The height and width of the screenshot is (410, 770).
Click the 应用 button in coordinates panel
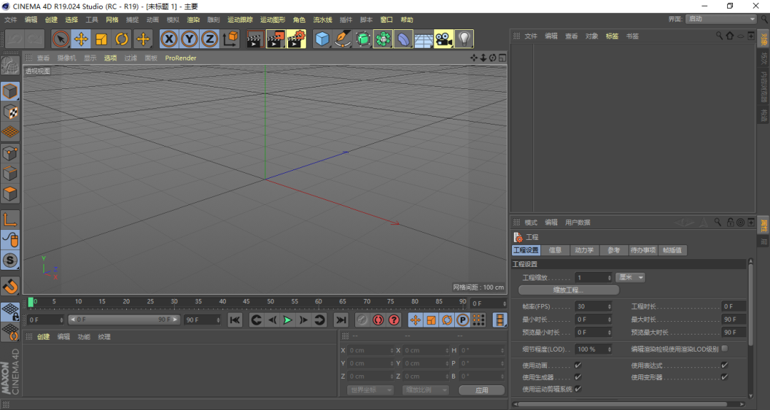(481, 390)
